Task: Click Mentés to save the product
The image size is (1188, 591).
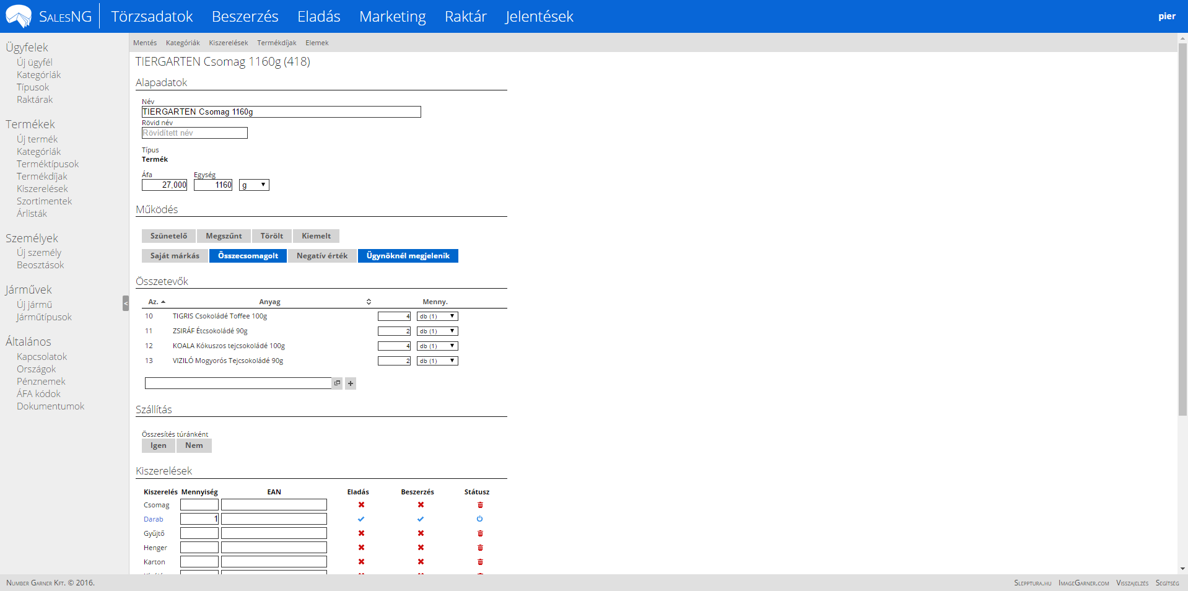Action: coord(145,43)
